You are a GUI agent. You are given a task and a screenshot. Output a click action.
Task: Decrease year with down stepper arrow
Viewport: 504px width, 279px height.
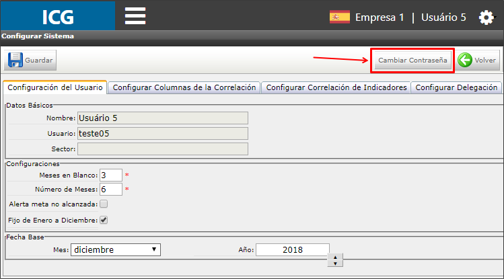pyautogui.click(x=335, y=264)
